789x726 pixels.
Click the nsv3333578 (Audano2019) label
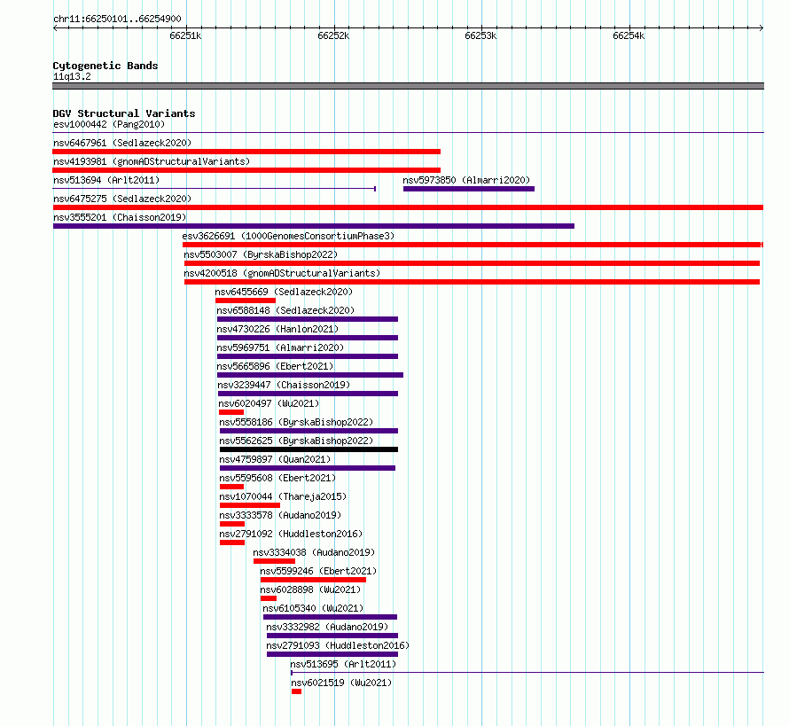point(280,515)
